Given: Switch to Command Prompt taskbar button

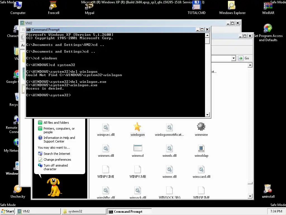Looking at the screenshot, I should coord(129,211).
